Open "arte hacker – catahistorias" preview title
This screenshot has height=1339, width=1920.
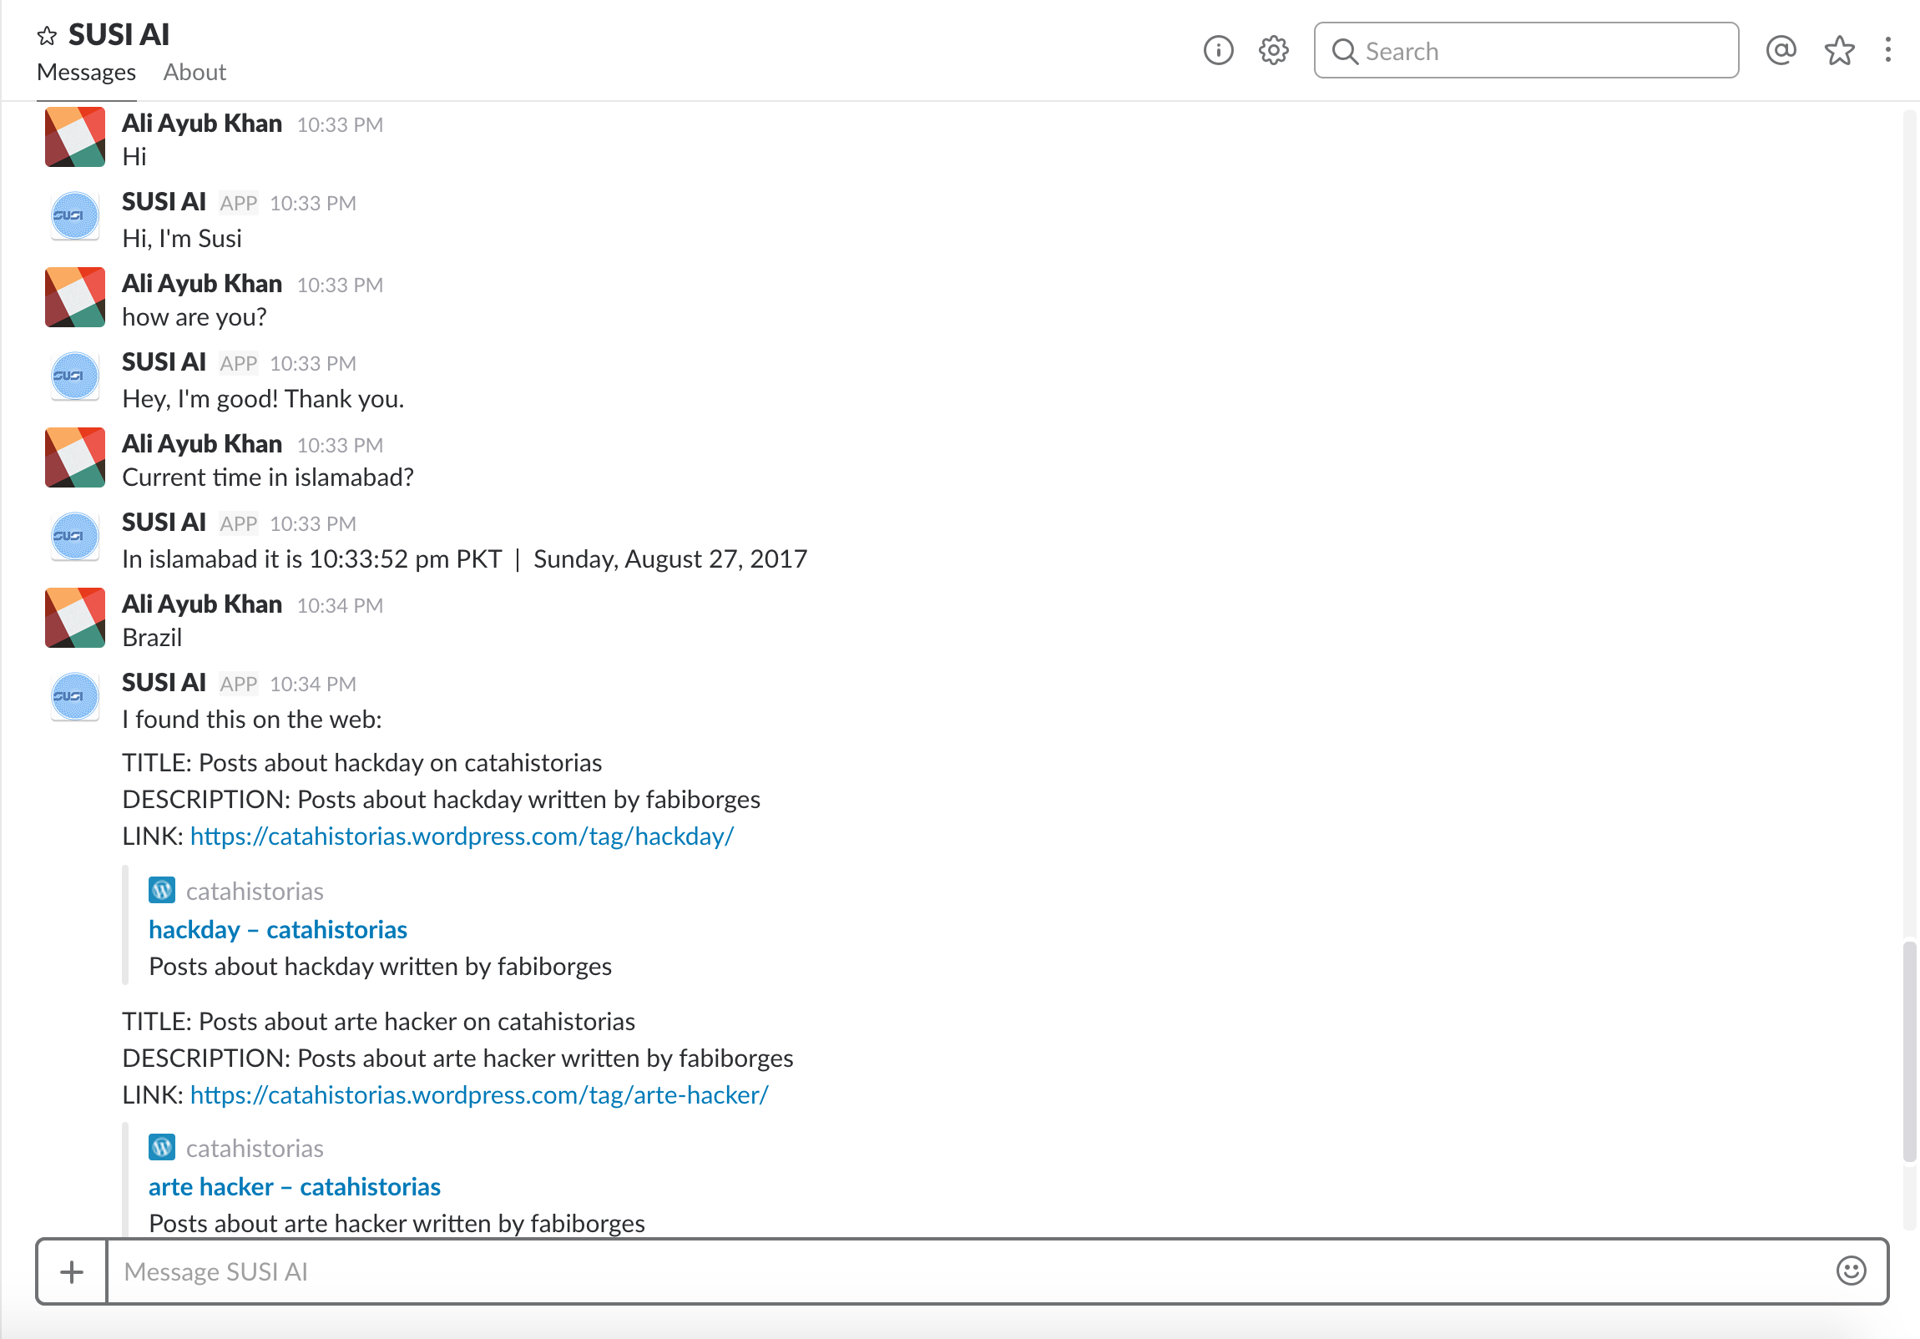[295, 1187]
